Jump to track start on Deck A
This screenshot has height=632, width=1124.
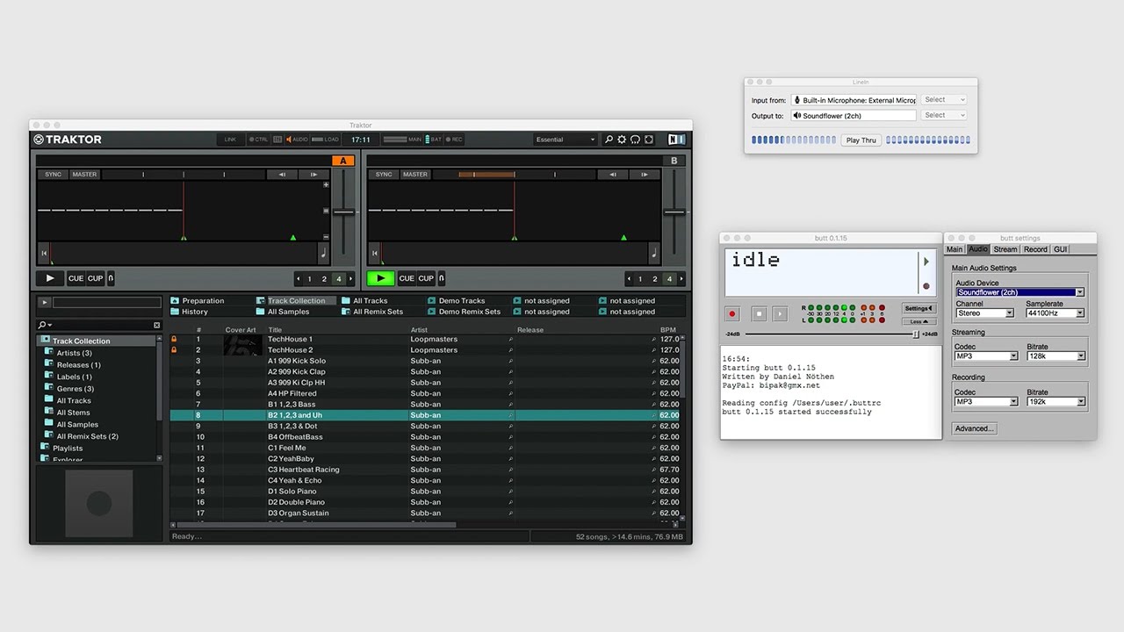coord(44,254)
